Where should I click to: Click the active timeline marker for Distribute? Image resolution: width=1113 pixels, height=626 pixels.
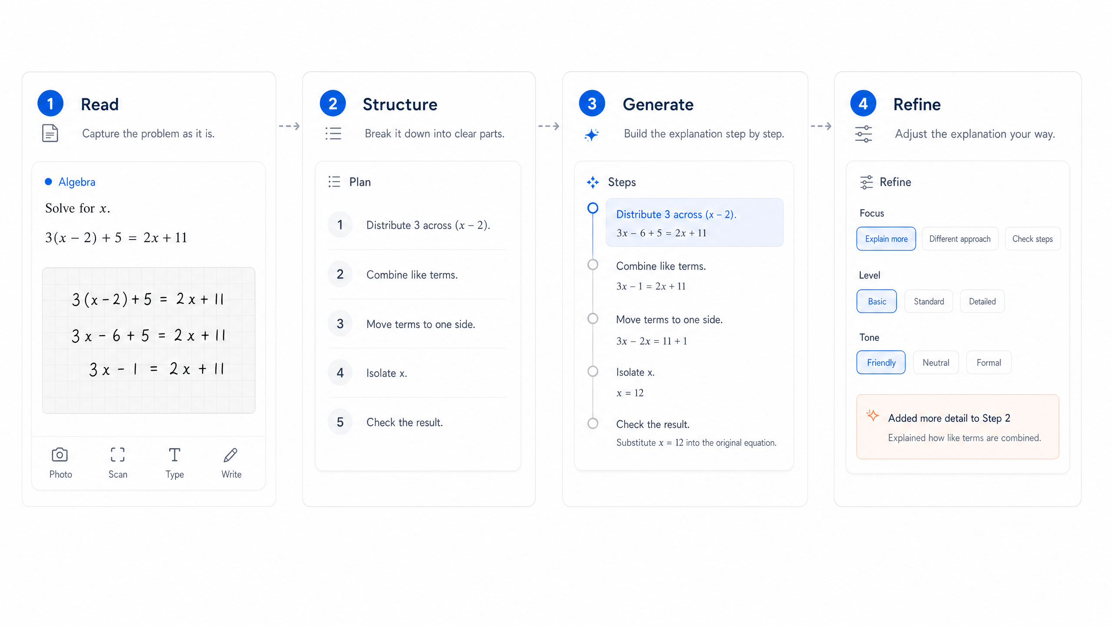coord(593,208)
